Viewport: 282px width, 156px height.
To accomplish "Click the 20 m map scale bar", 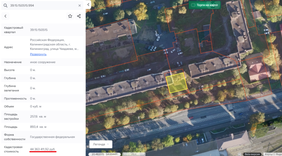I will click(x=134, y=154).
